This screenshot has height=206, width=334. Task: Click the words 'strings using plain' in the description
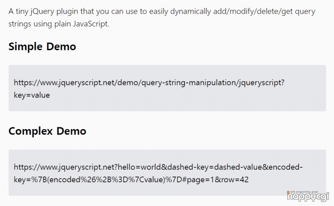(x=40, y=24)
